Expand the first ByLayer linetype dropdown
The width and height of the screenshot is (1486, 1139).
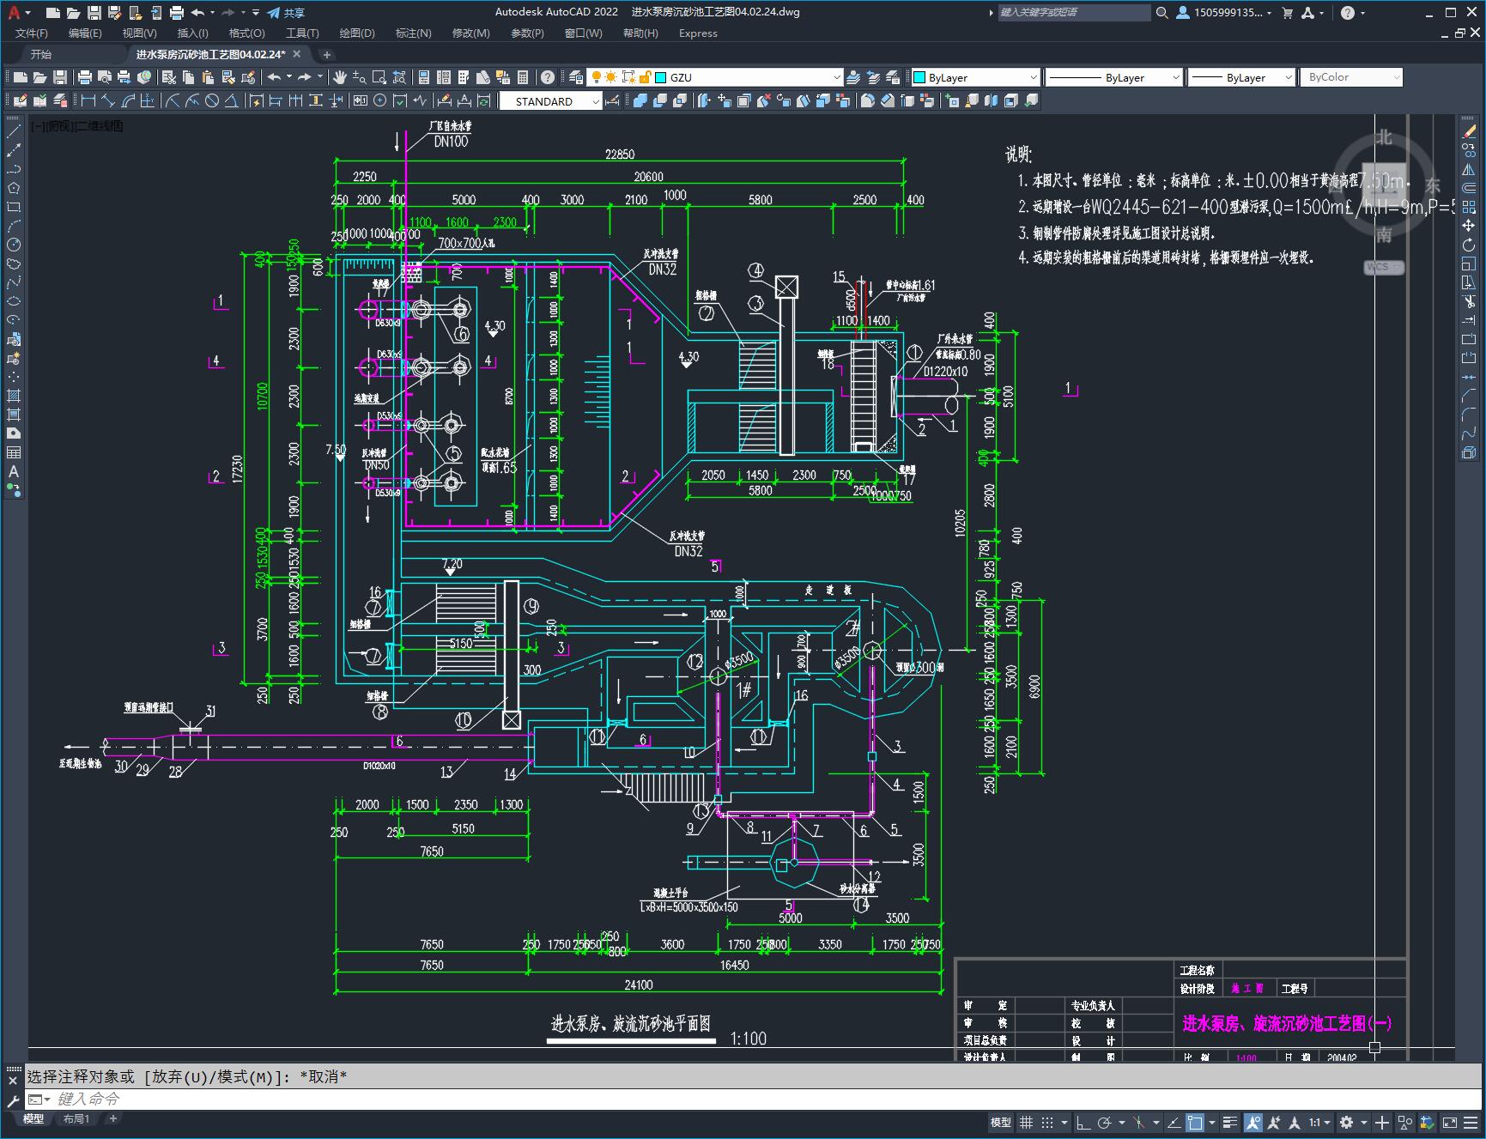[x=1176, y=77]
